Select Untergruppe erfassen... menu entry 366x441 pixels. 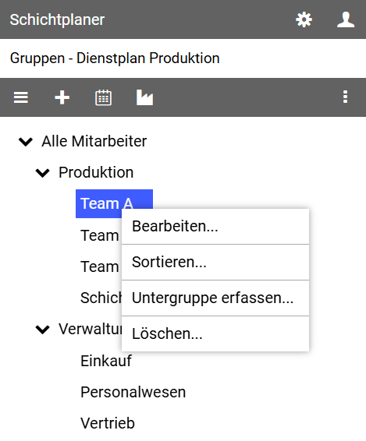[x=215, y=298]
